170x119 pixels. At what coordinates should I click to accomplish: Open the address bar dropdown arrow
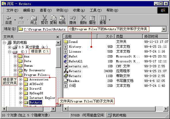pyautogui.click(x=164, y=29)
